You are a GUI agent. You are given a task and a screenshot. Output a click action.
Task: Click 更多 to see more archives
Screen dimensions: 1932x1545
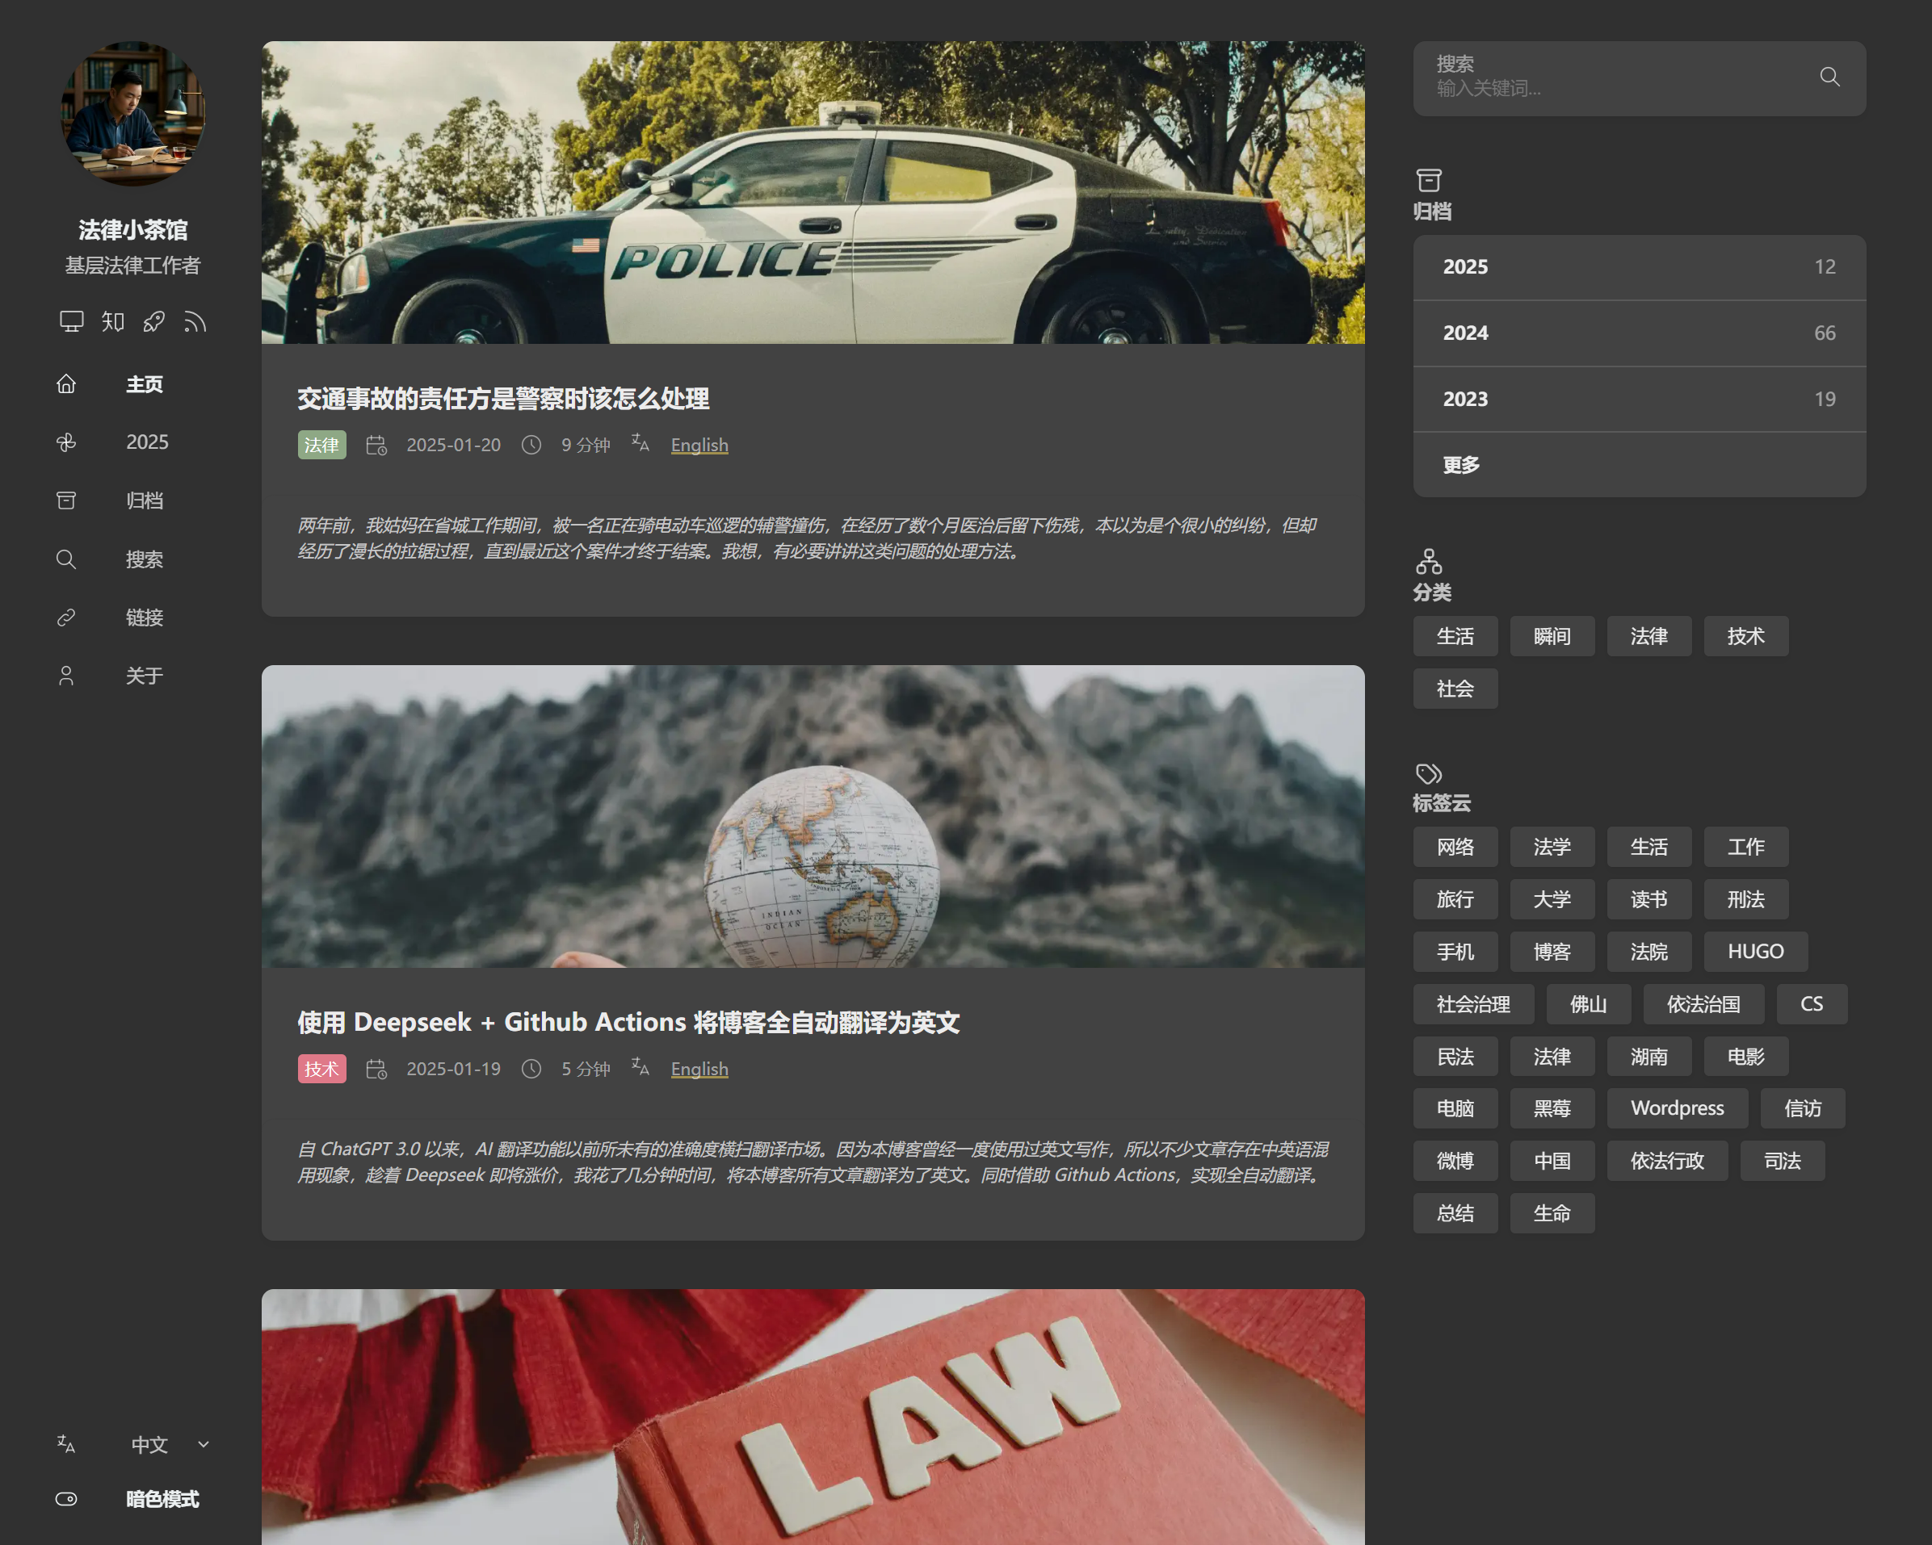(1639, 465)
